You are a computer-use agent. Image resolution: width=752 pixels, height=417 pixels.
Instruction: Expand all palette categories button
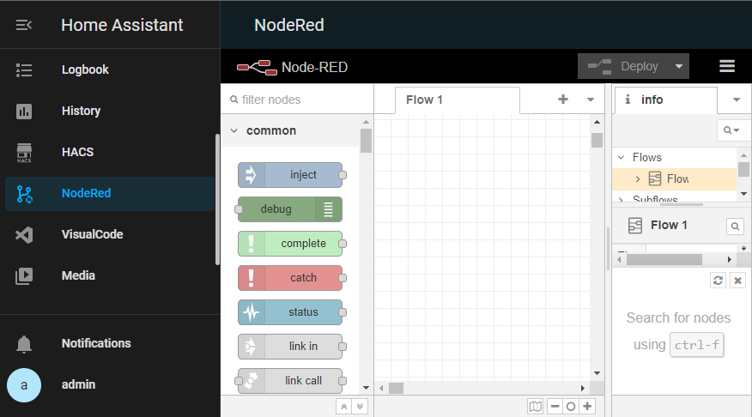[360, 407]
